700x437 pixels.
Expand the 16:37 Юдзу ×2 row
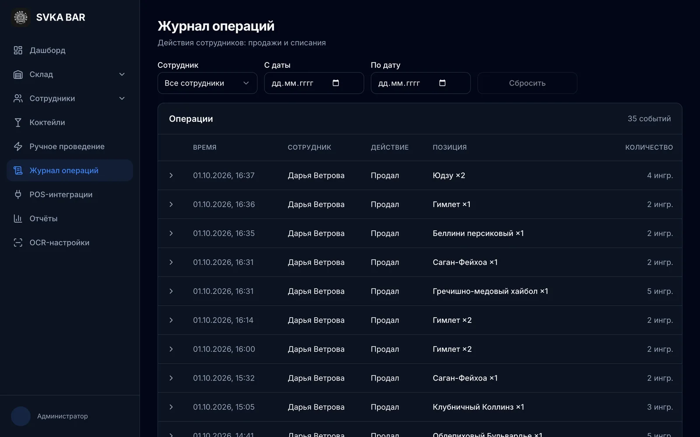click(x=171, y=175)
